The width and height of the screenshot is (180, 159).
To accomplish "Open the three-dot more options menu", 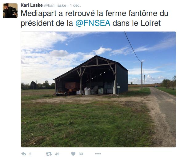I will pos(98,154).
